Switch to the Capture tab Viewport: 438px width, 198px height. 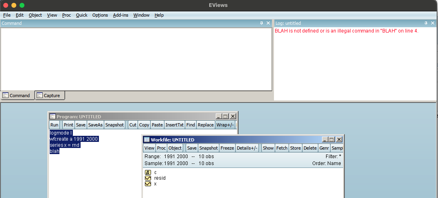point(50,96)
